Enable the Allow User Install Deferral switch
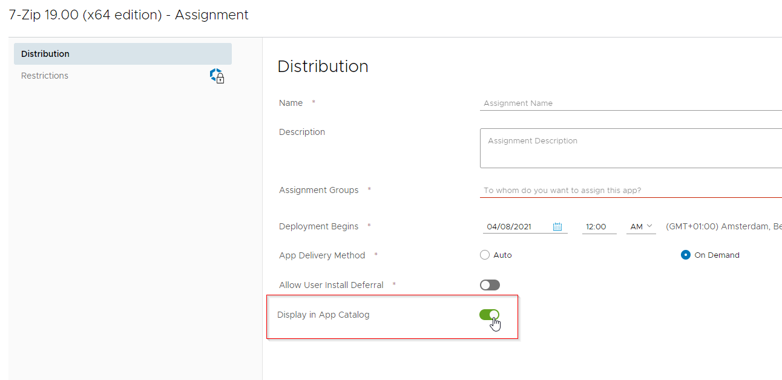Viewport: 782px width, 380px height. pyautogui.click(x=490, y=284)
